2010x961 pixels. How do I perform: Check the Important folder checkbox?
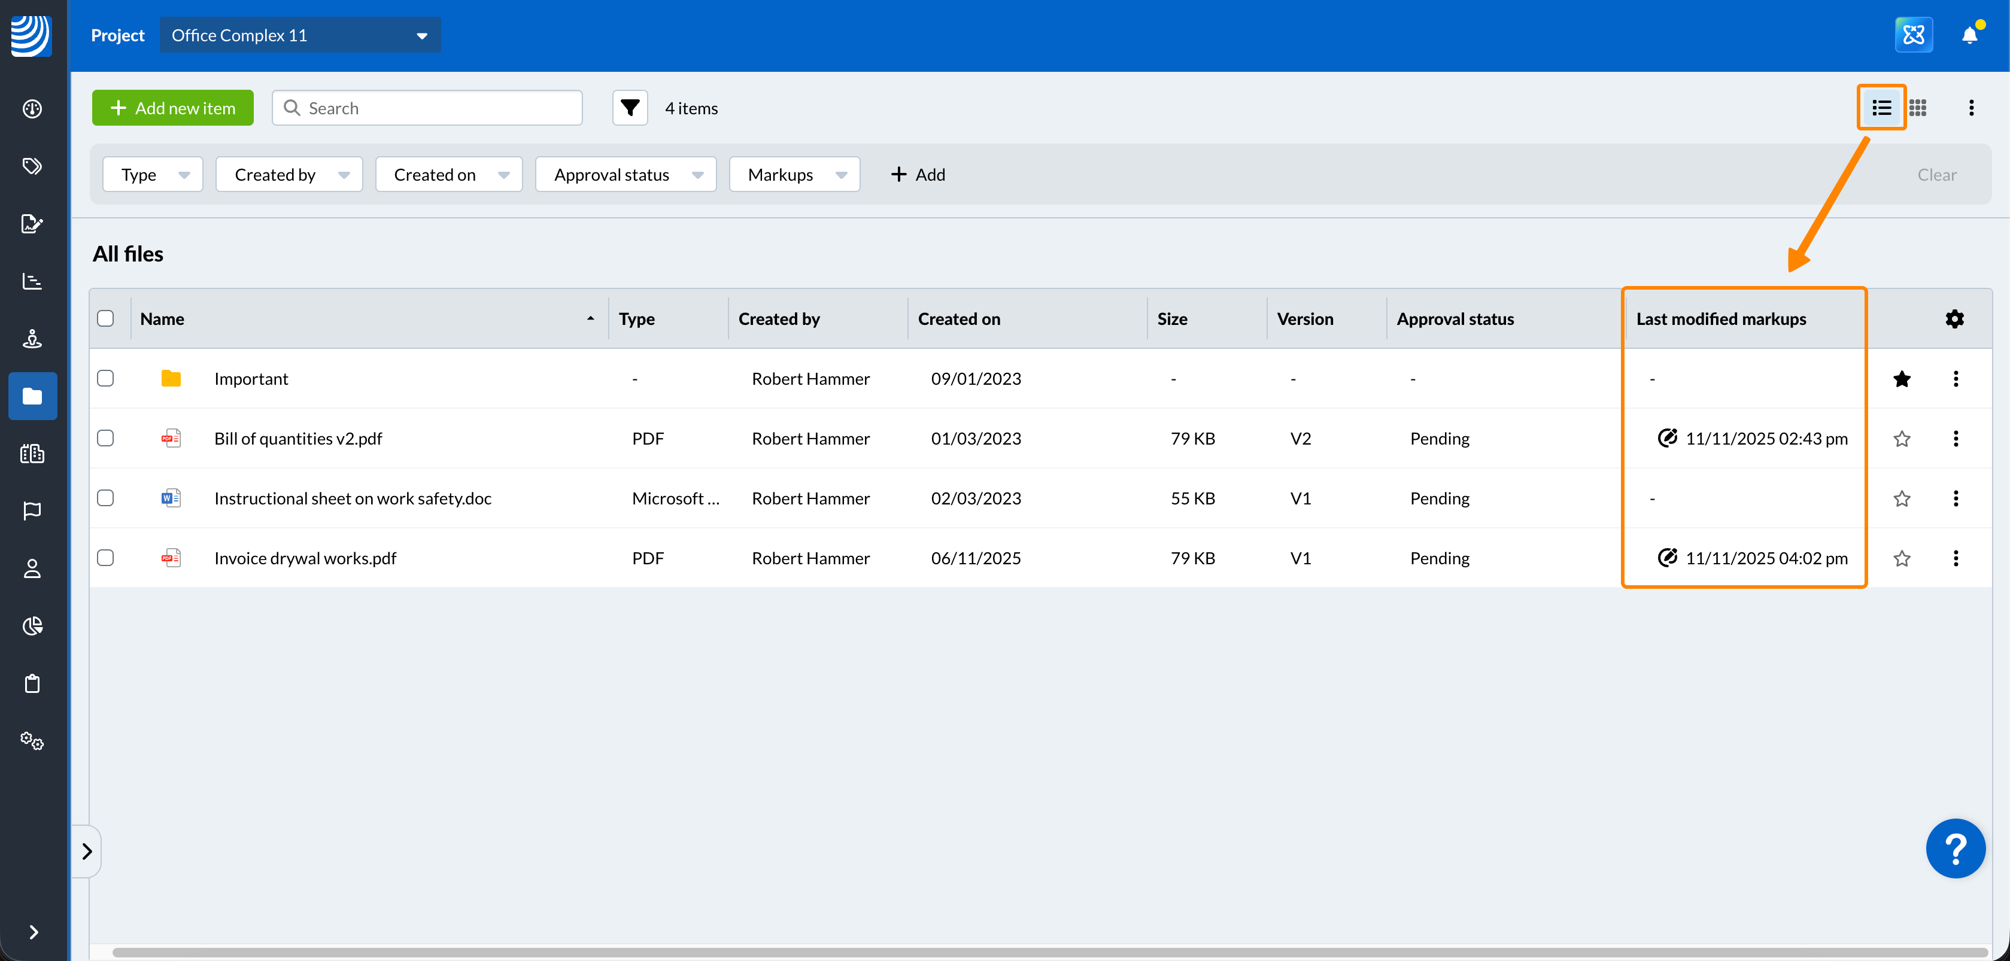pos(105,378)
